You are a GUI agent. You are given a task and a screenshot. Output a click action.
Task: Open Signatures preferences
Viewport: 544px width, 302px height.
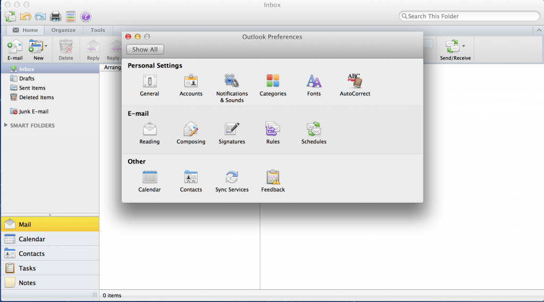coord(232,133)
